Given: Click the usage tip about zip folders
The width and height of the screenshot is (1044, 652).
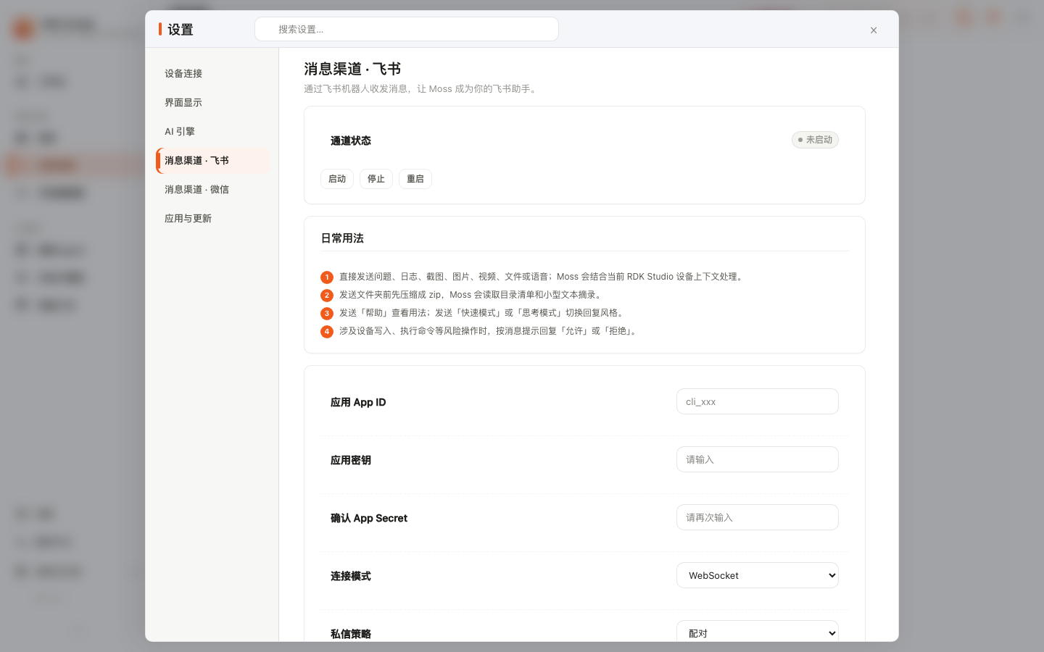Looking at the screenshot, I should 471,295.
